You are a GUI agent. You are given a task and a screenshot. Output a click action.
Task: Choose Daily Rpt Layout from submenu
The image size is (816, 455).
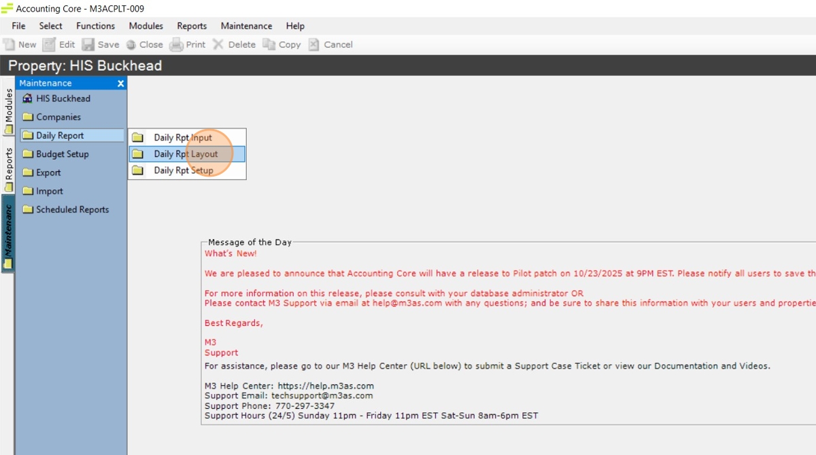pos(186,154)
